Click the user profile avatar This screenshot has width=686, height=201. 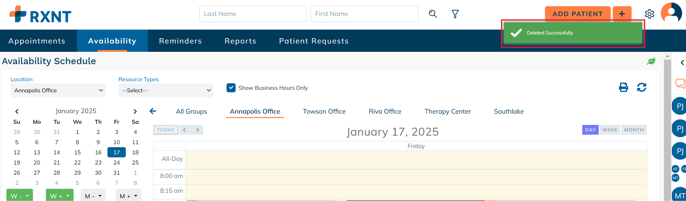tap(671, 13)
